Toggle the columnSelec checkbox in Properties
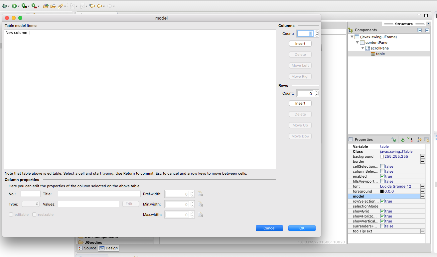437x257 pixels. coord(382,171)
